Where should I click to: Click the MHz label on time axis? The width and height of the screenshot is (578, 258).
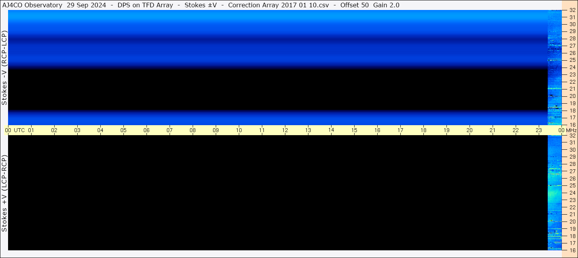571,130
